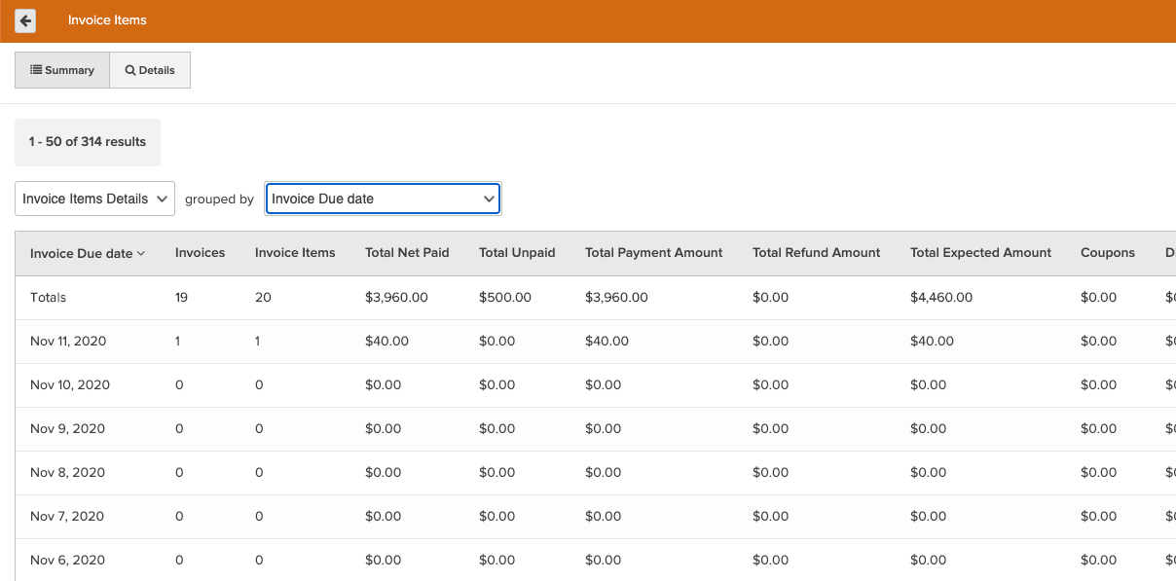Click the Total Expected Amount column header
Viewport: 1176px width, 581px height.
tap(980, 253)
